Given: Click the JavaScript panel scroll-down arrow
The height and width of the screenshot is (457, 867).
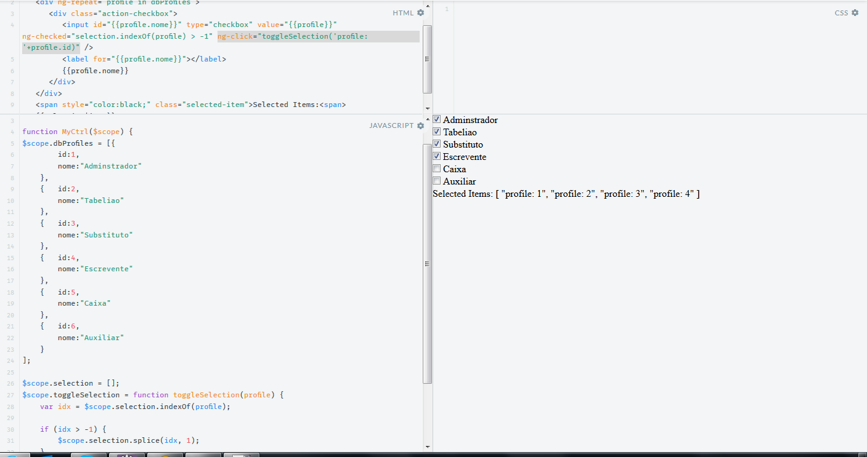Looking at the screenshot, I should click(428, 447).
